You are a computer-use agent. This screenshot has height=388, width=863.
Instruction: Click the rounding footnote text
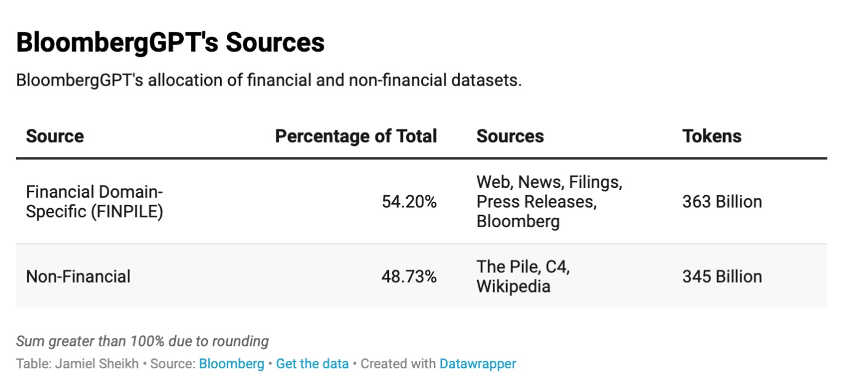(142, 341)
